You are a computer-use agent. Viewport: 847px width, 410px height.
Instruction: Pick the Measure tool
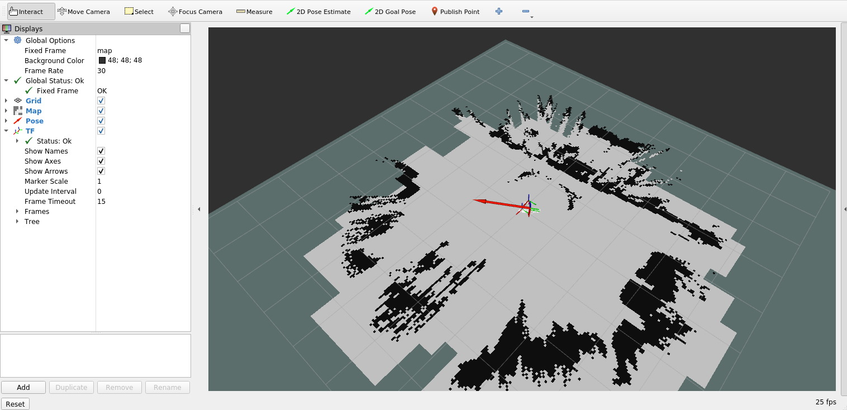pos(254,12)
